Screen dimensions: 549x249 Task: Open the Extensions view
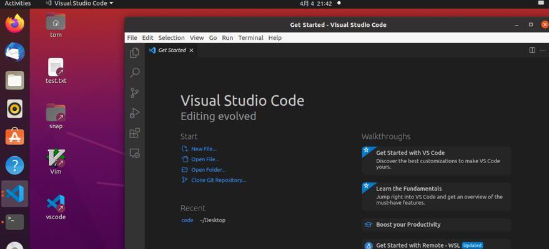click(x=134, y=133)
